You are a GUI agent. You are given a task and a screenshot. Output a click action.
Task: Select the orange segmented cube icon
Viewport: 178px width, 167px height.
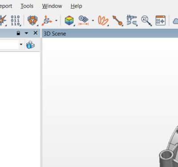tap(32, 20)
